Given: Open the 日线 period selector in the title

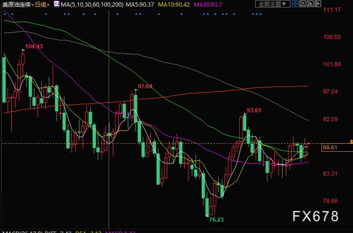Looking at the screenshot, I should 41,4.
